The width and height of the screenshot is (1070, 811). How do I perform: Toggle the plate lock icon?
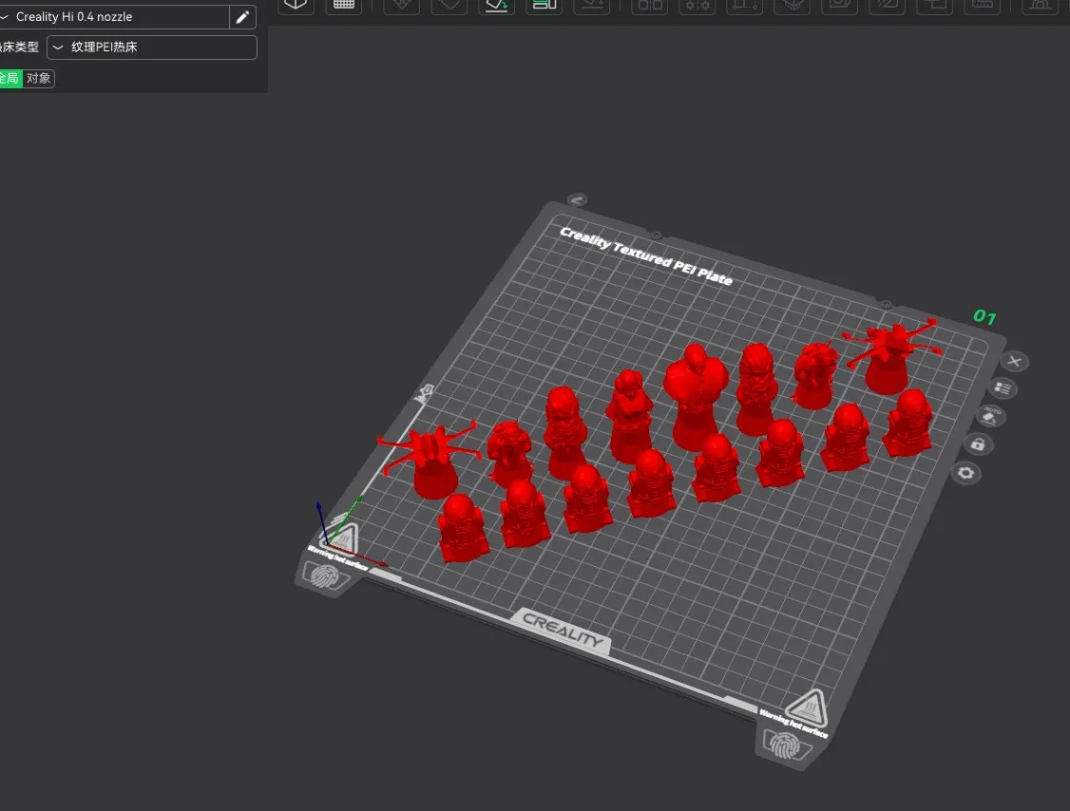point(978,444)
